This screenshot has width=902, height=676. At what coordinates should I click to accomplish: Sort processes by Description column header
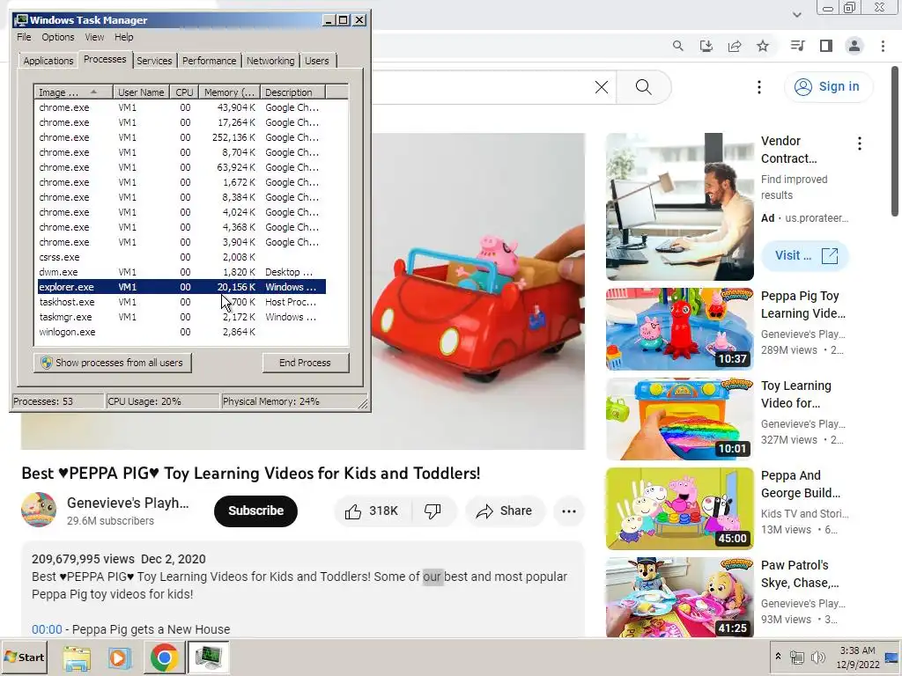[x=292, y=92]
